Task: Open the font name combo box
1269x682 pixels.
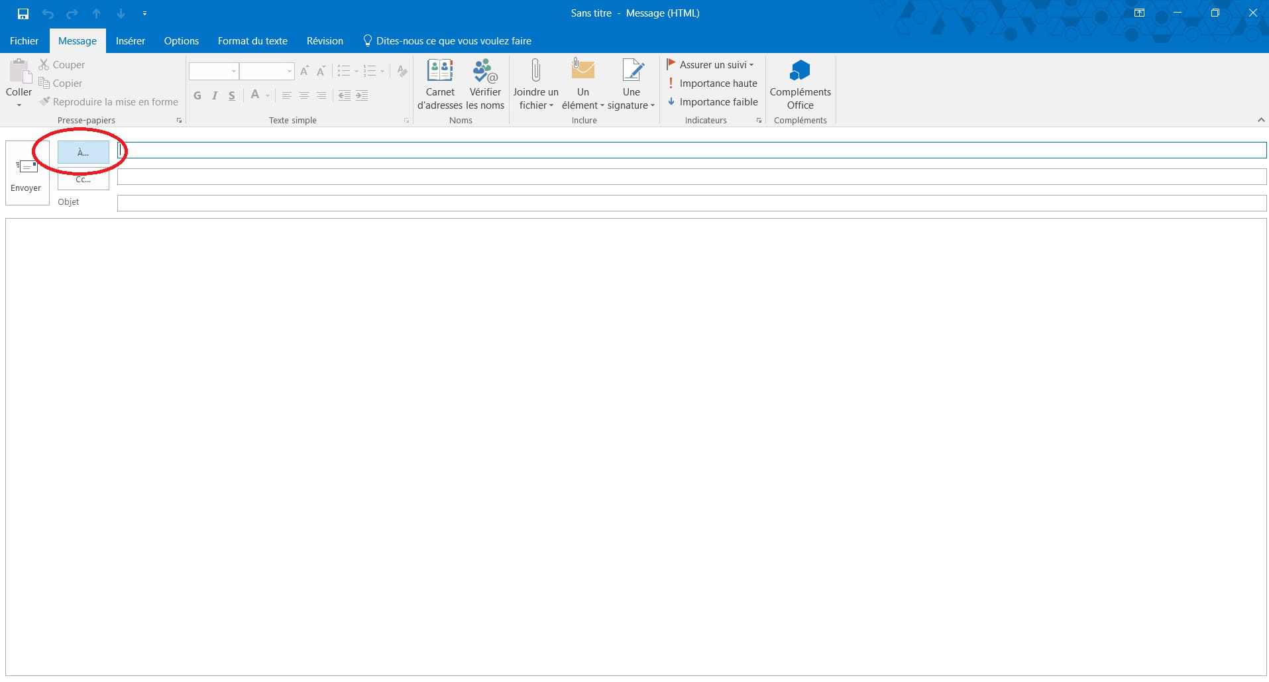Action: [213, 71]
